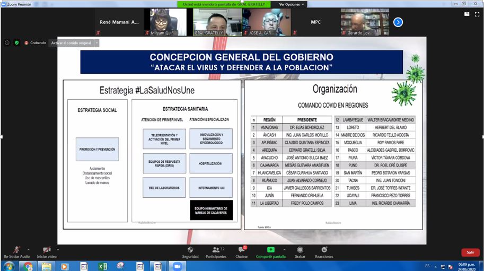Open the Reacciones emoji icon
Image resolution: width=484 pixels, height=271 pixels.
(x=324, y=249)
